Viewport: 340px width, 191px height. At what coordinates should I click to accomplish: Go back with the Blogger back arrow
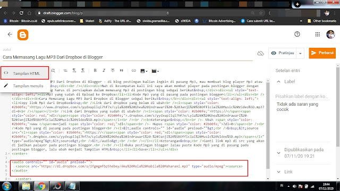(10, 34)
